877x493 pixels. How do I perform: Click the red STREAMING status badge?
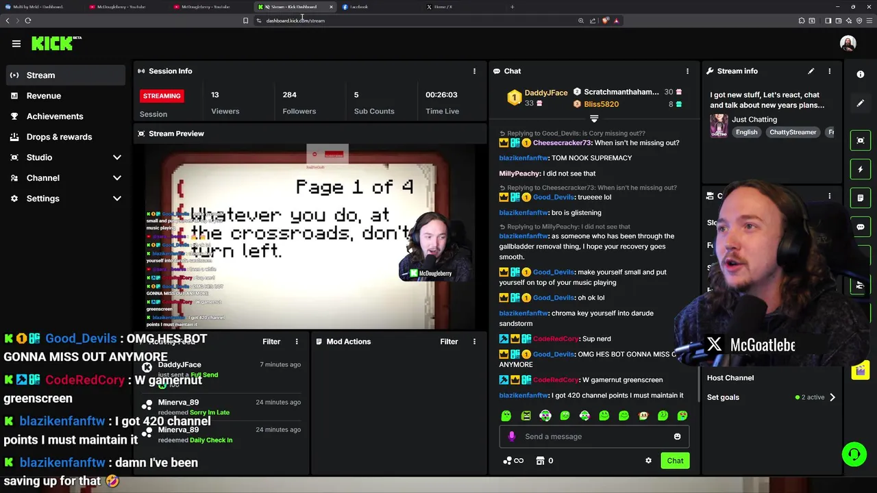(162, 96)
